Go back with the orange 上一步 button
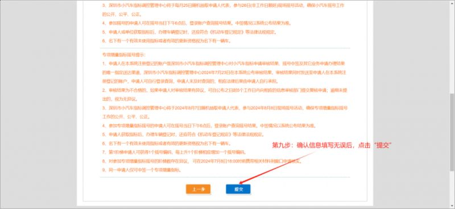The height and width of the screenshot is (209, 455). click(x=198, y=189)
